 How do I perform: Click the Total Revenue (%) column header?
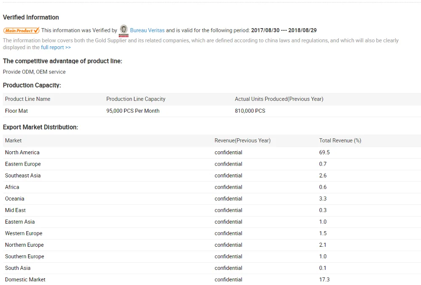340,140
